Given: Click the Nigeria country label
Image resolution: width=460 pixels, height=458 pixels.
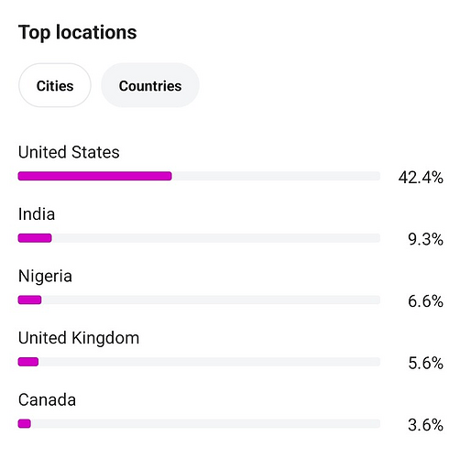Looking at the screenshot, I should [x=45, y=277].
